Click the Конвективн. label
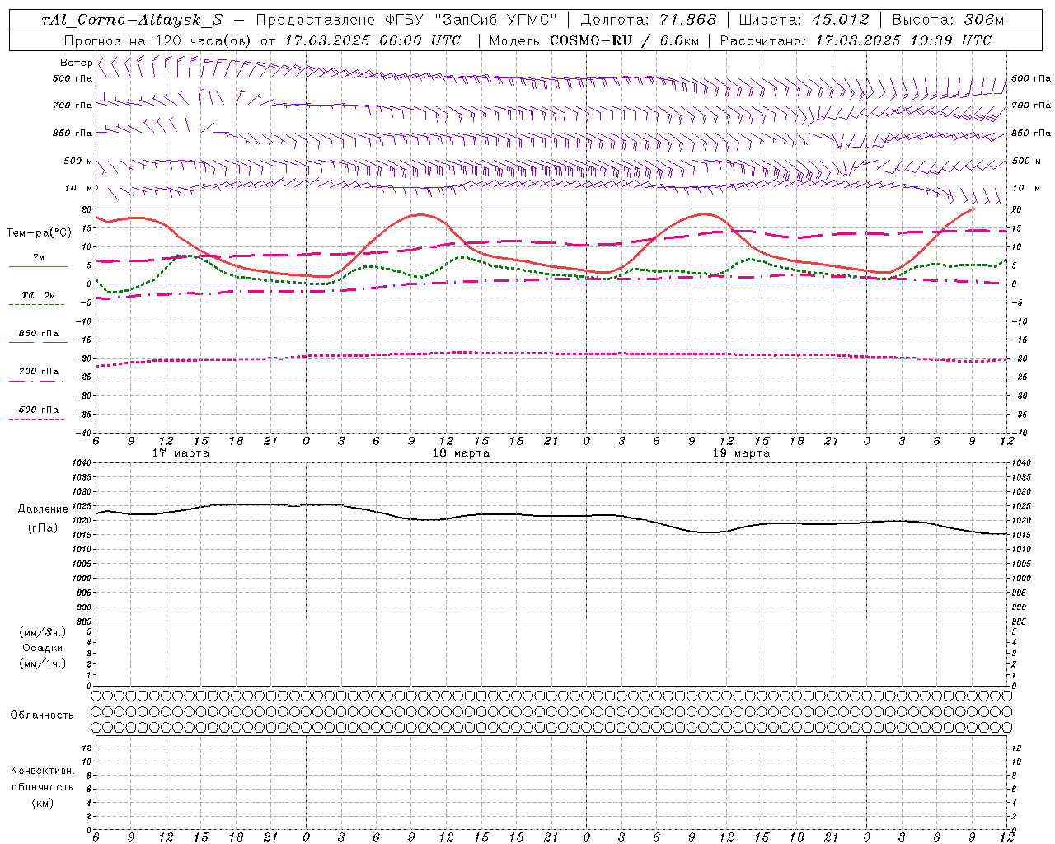Screen dimensions: 1055x844 click(42, 771)
